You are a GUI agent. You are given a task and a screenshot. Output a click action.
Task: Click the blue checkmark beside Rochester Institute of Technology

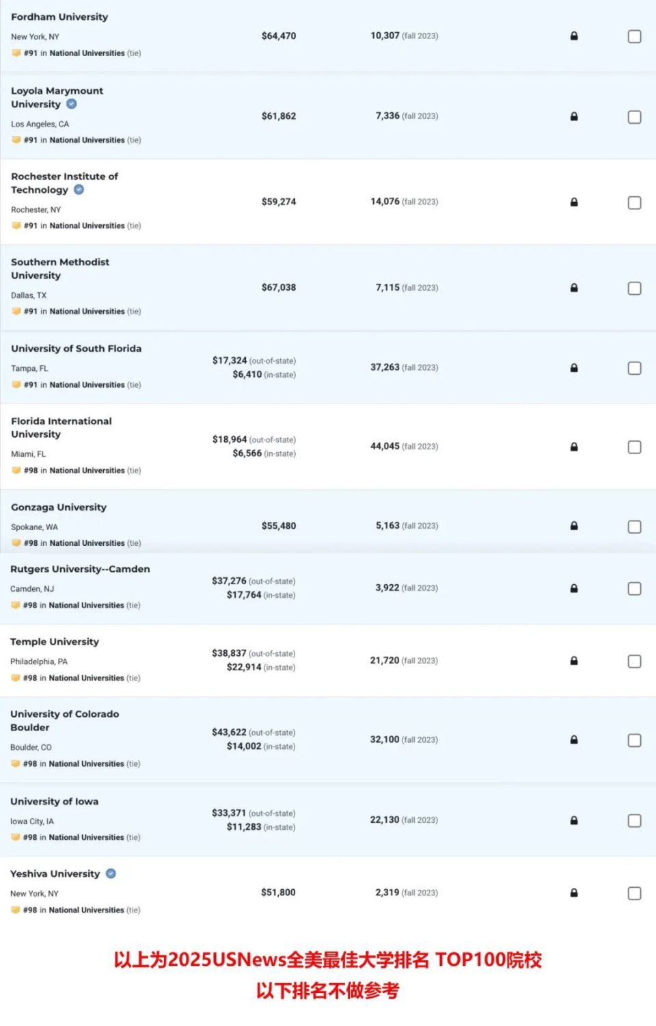click(x=78, y=190)
